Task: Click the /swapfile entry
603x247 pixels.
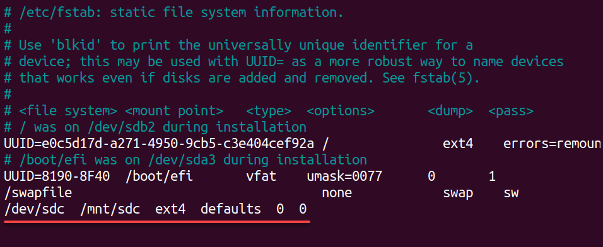Action: click(38, 192)
